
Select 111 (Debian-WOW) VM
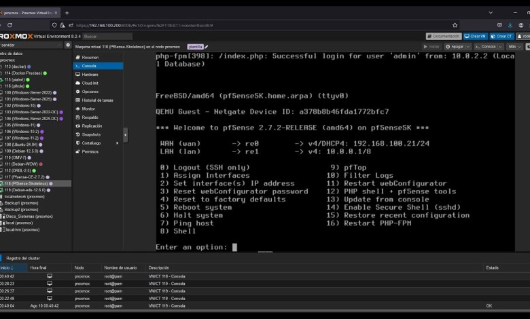(x=21, y=164)
